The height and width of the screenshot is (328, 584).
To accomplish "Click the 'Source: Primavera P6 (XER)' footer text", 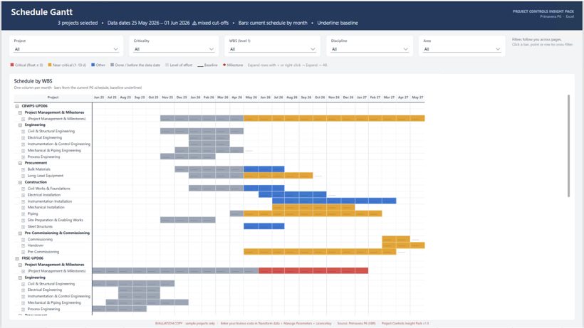I will [x=356, y=324].
